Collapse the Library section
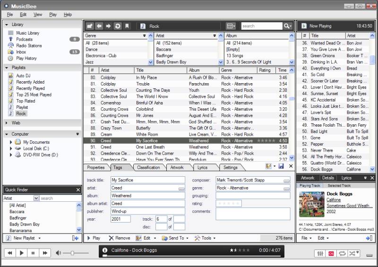 pyautogui.click(x=7, y=25)
